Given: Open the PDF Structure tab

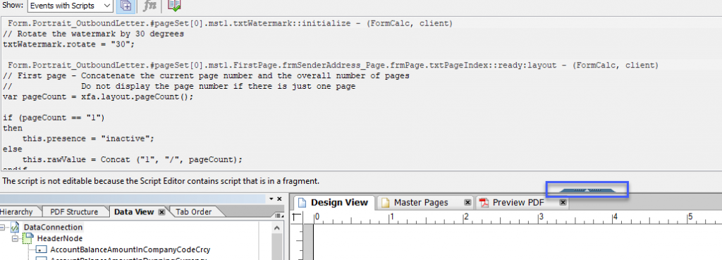Looking at the screenshot, I should click(x=73, y=211).
